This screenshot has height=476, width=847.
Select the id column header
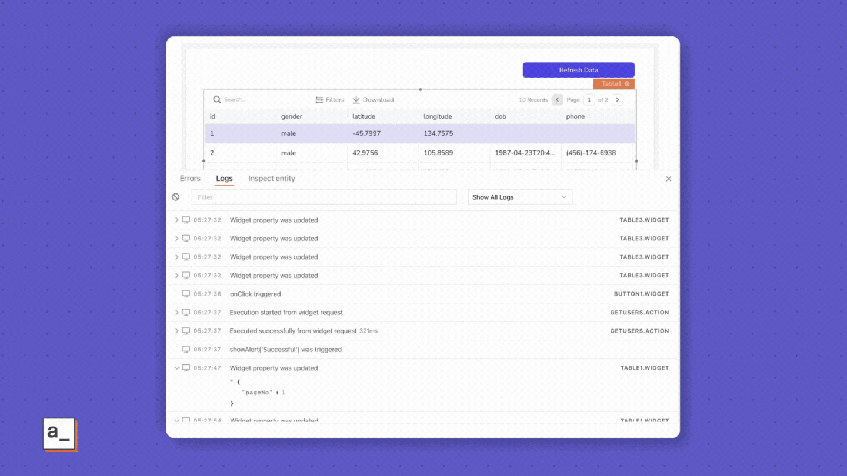[x=213, y=116]
